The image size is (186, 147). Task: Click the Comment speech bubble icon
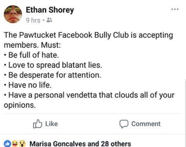[x=124, y=124]
